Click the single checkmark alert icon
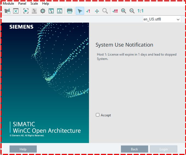Viewport: 186px width, 155px height. pyautogui.click(x=88, y=11)
